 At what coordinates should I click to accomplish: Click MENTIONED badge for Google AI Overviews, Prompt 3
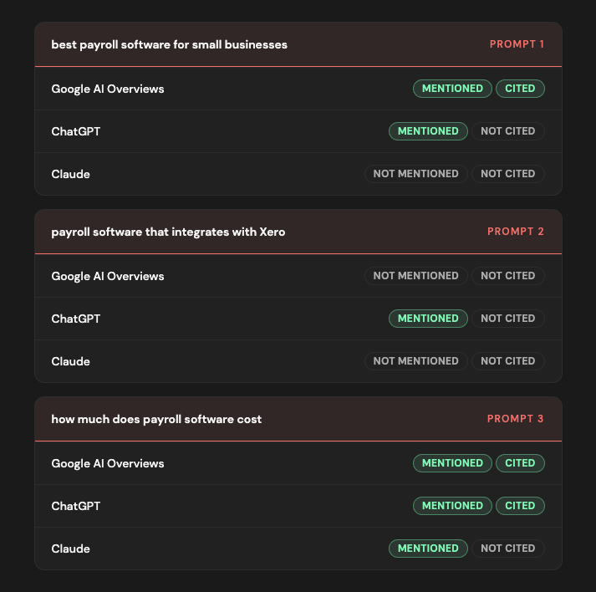point(452,463)
